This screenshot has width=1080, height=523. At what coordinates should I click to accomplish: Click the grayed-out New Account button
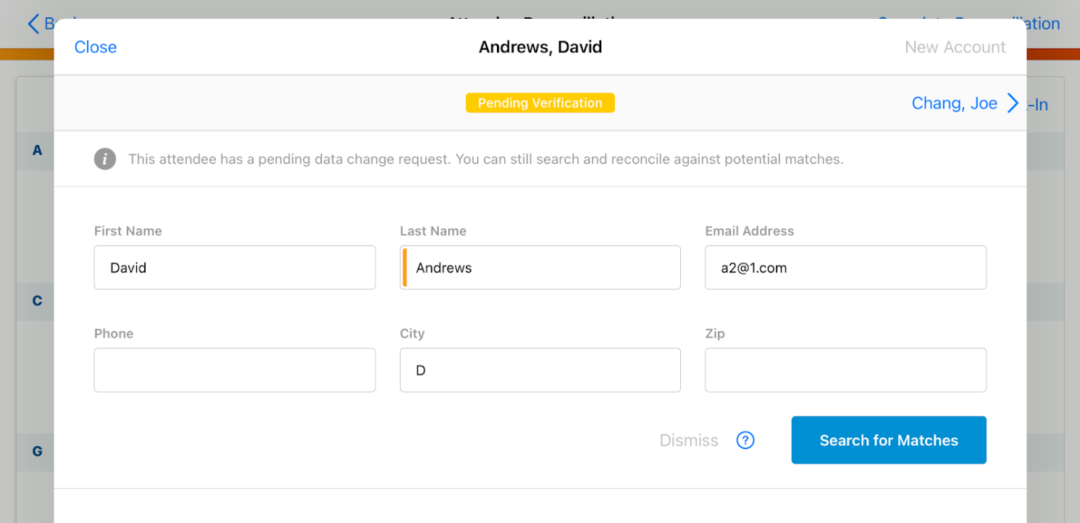(x=955, y=47)
